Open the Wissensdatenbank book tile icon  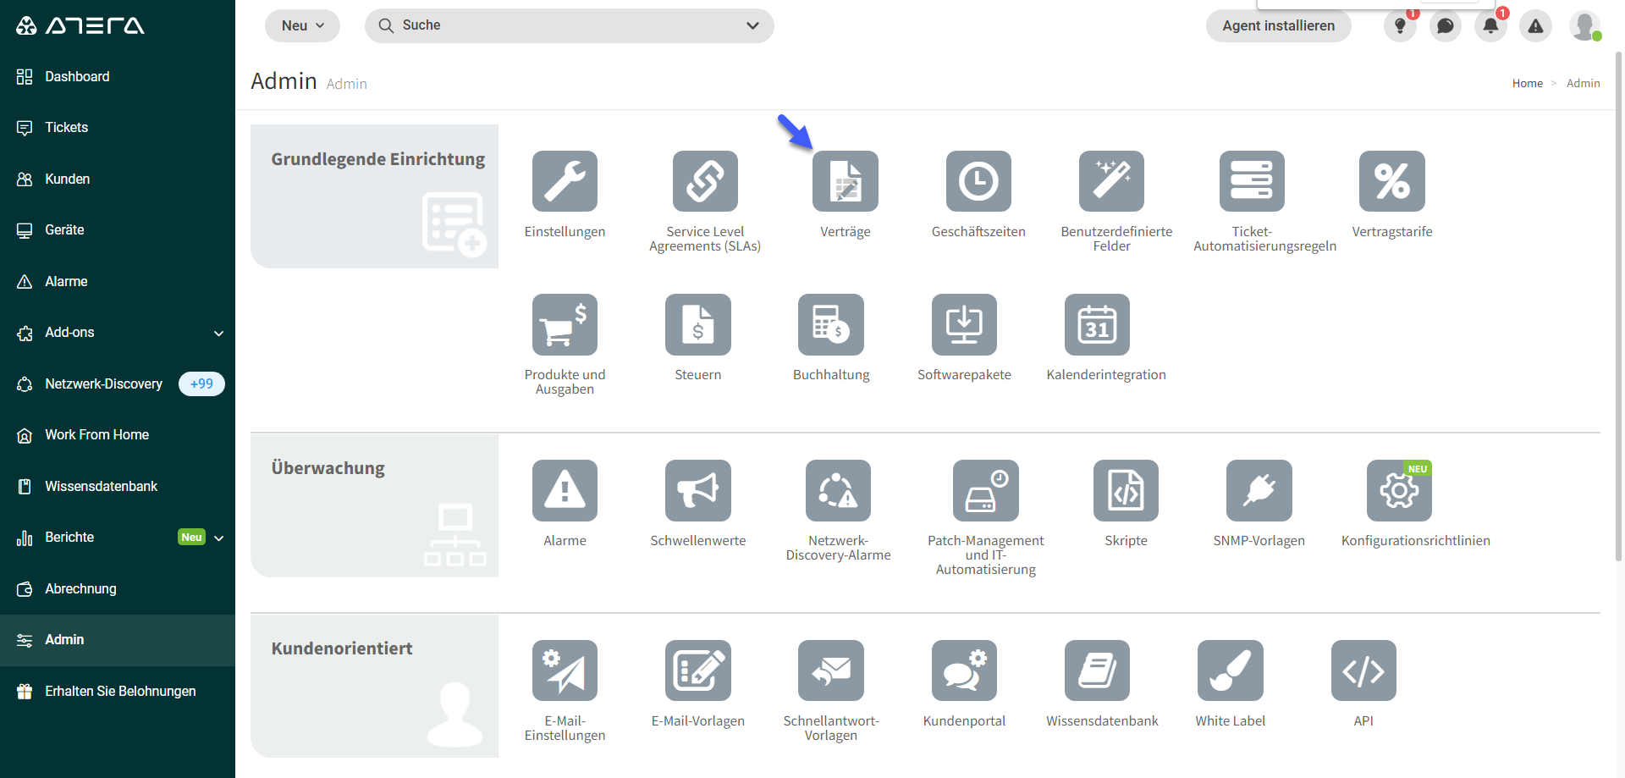[x=1097, y=670]
